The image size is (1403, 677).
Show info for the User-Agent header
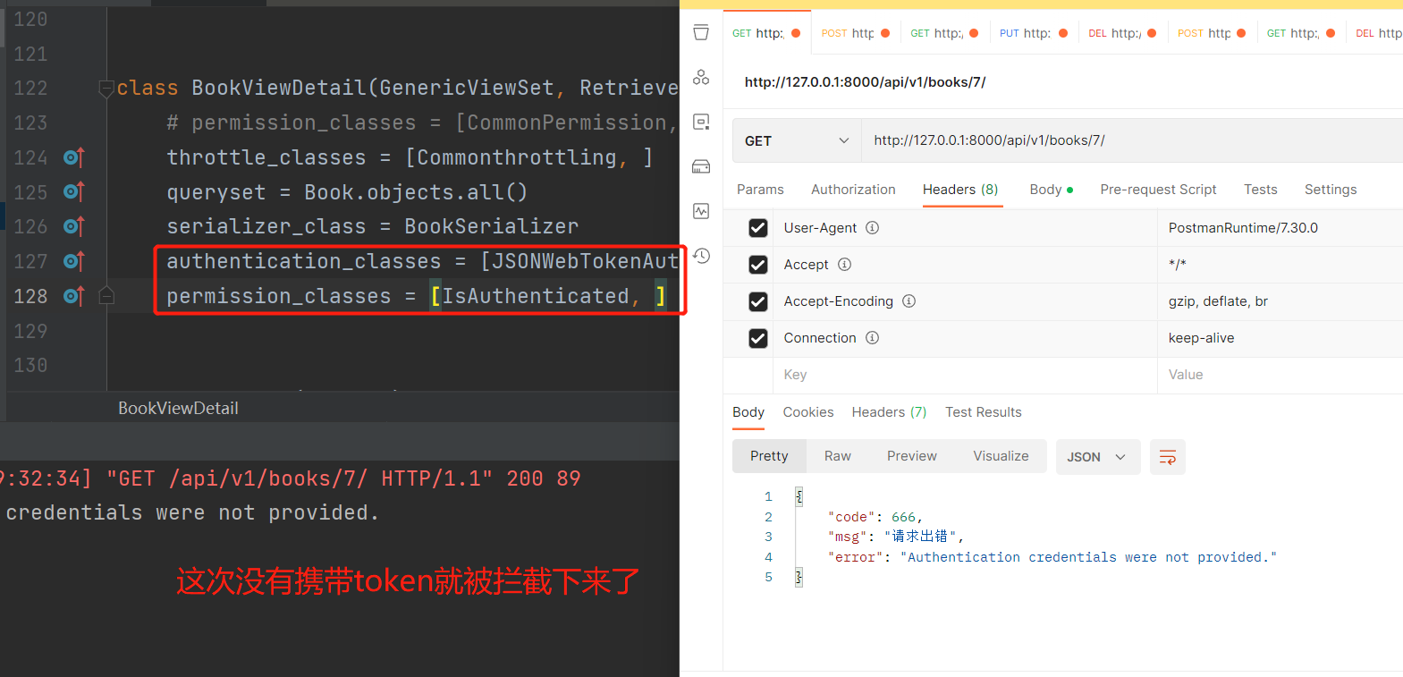coord(872,228)
